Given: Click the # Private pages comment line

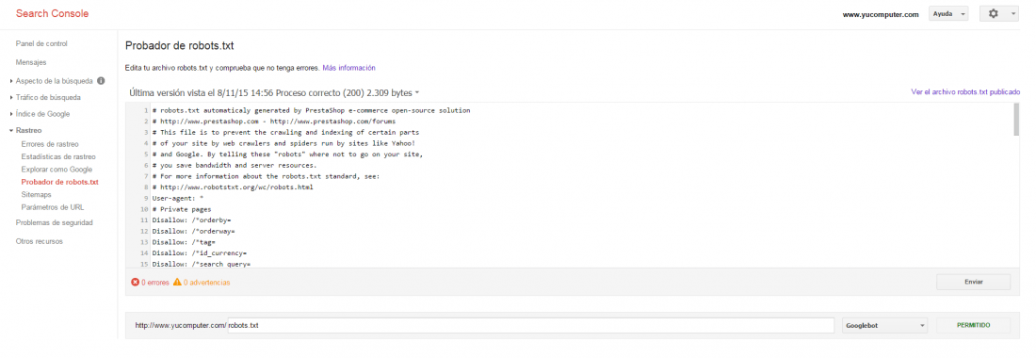Looking at the screenshot, I should click(x=182, y=209).
